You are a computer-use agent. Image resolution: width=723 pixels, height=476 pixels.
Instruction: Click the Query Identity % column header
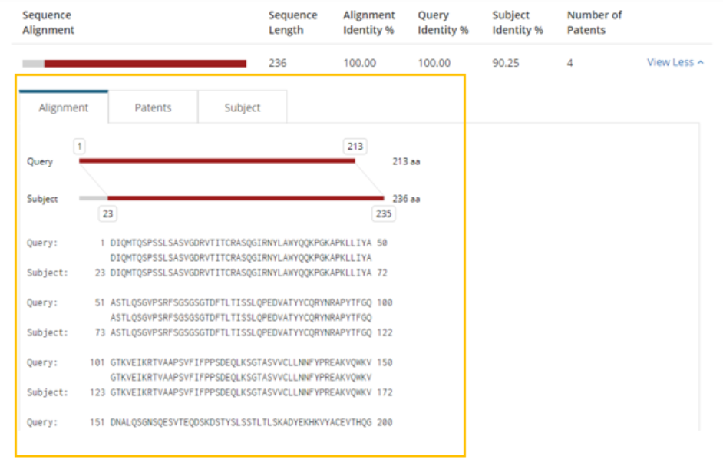443,22
